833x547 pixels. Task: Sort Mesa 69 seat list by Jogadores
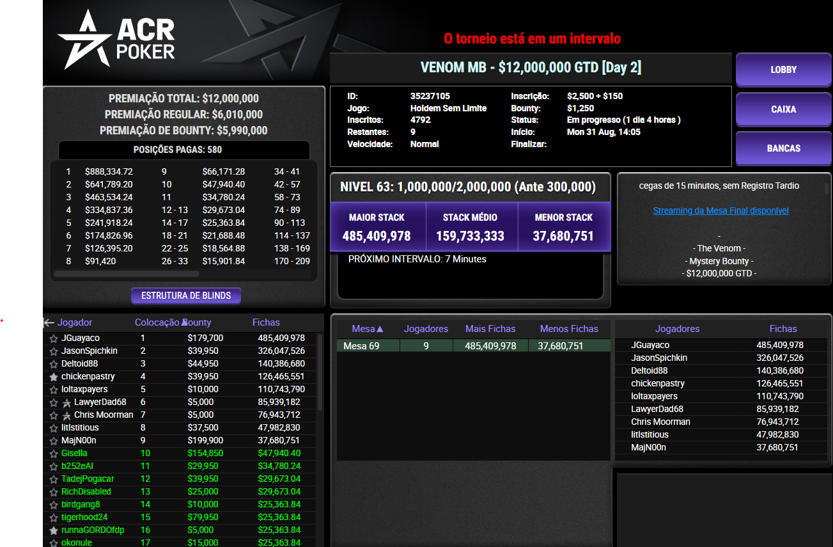(x=678, y=329)
